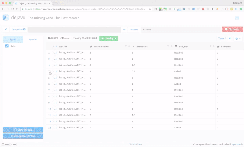Click the 1,995 star count
This screenshot has width=244, height=147.
[x=13, y=144]
